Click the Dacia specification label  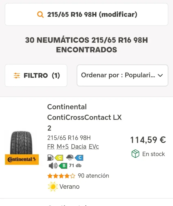tap(79, 147)
